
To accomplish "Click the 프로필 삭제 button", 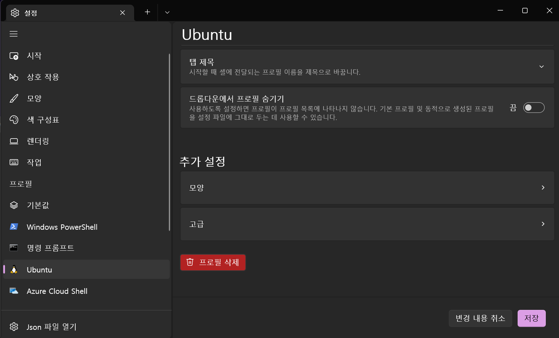I will (213, 262).
